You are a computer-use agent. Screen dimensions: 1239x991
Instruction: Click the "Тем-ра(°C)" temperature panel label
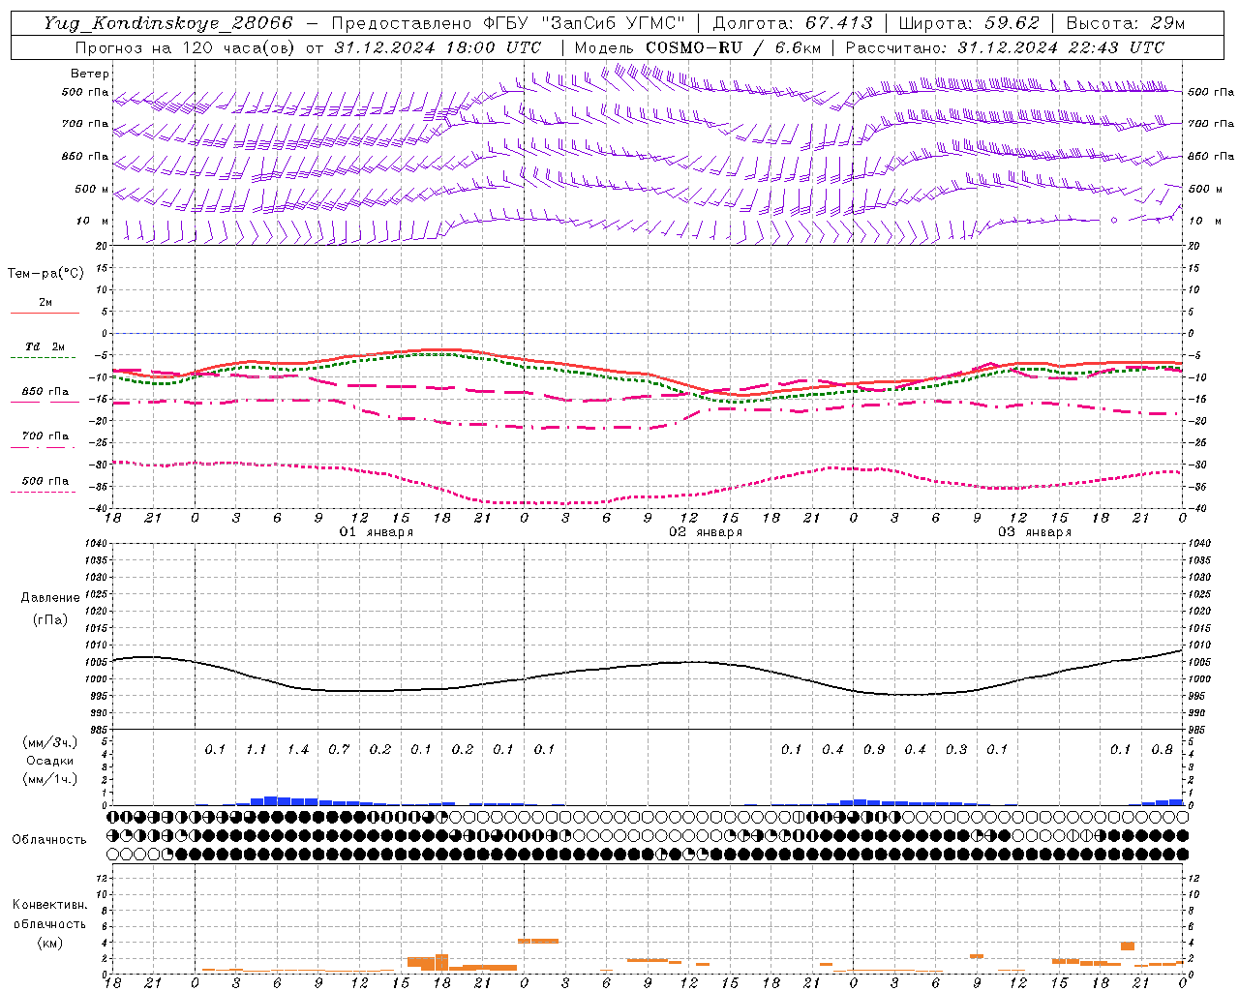(45, 274)
